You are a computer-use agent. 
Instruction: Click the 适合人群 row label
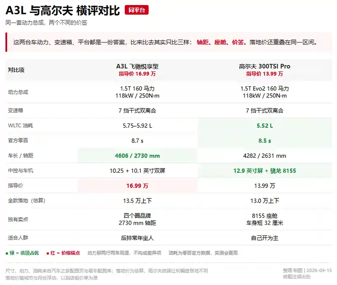[18, 238]
